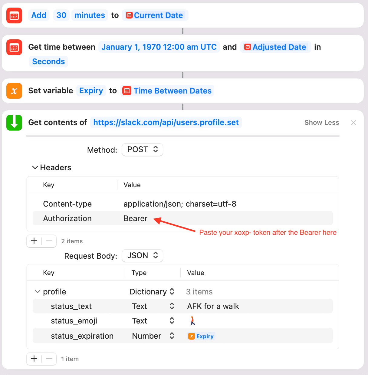Image resolution: width=368 pixels, height=375 pixels.
Task: Select the Current Date variable token
Action: [155, 15]
